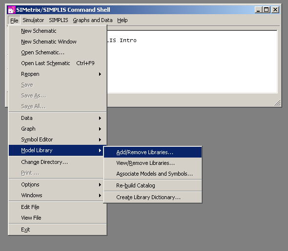
Task: Select Add/Remove Libraries... submenu item
Action: click(153, 152)
